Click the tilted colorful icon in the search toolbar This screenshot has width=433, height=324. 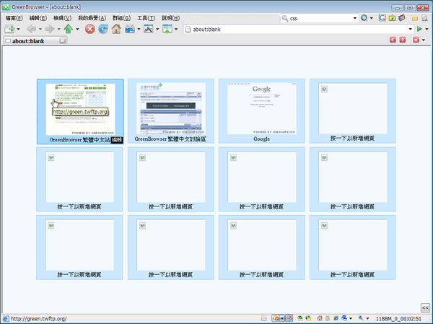click(x=402, y=18)
